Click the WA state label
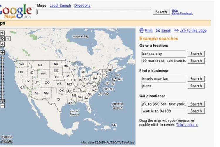Screen dimensions: 220x147 (22, 64)
